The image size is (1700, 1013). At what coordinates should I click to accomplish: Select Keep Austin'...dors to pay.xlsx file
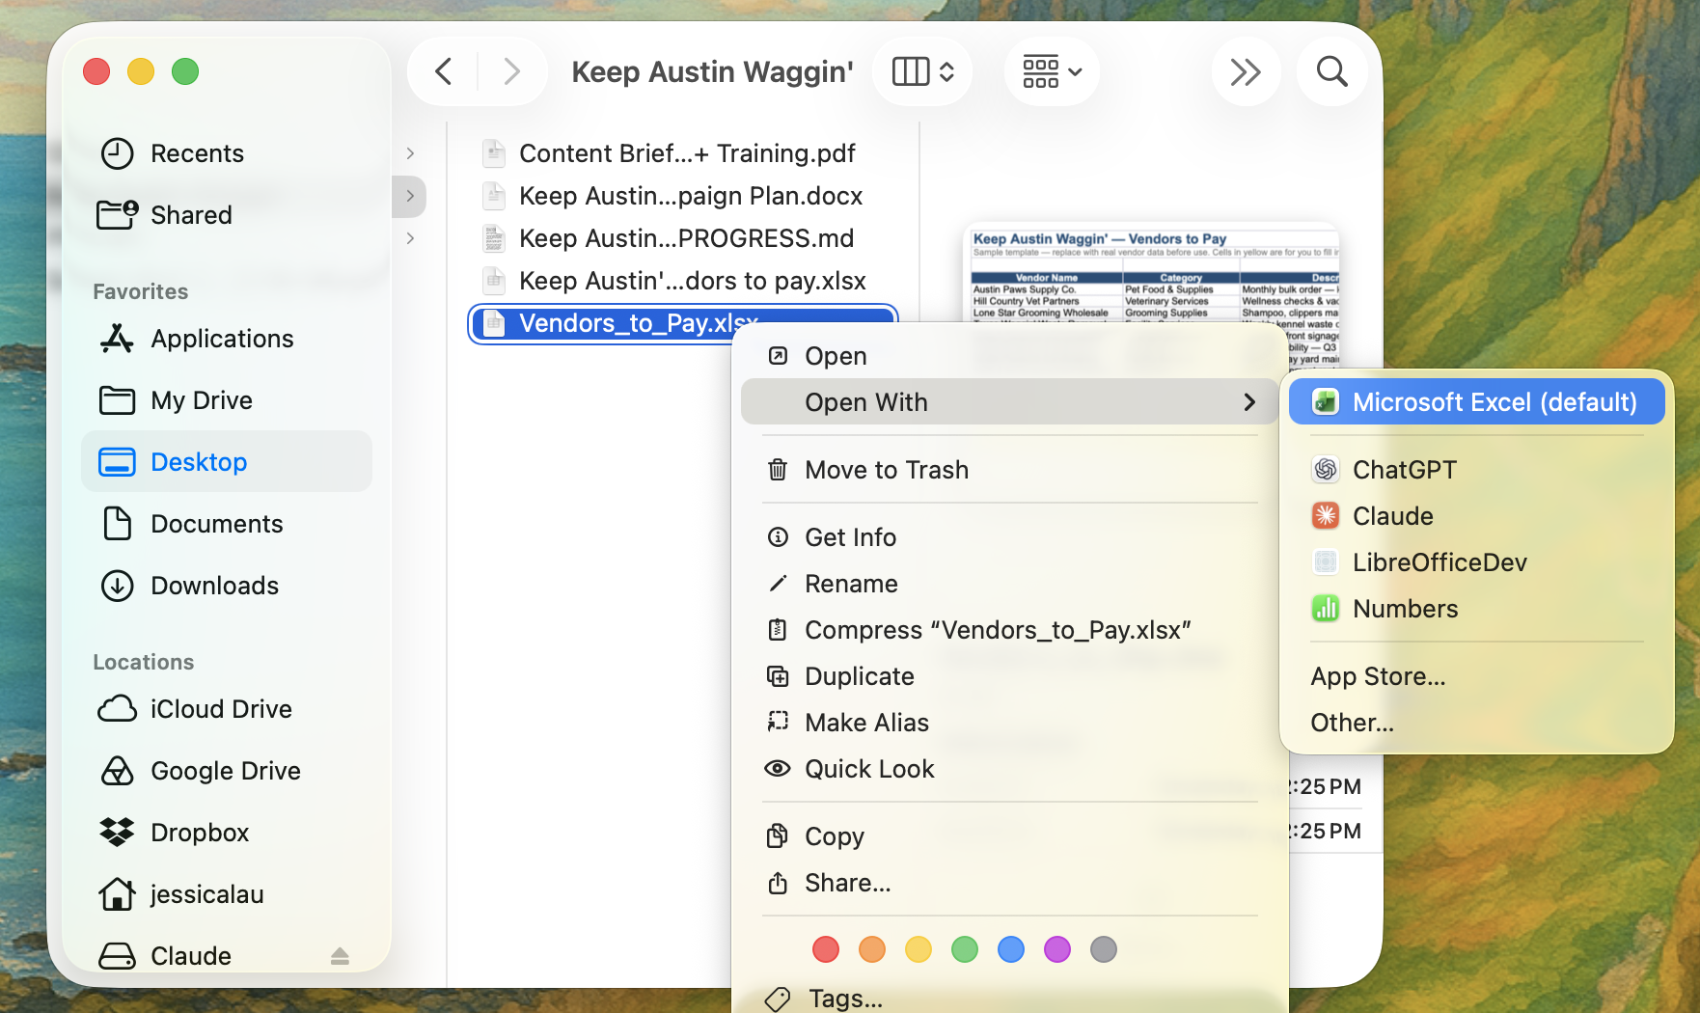point(683,281)
